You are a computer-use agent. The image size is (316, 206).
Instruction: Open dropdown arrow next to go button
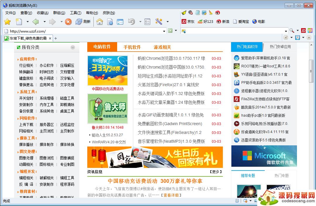[176, 31]
